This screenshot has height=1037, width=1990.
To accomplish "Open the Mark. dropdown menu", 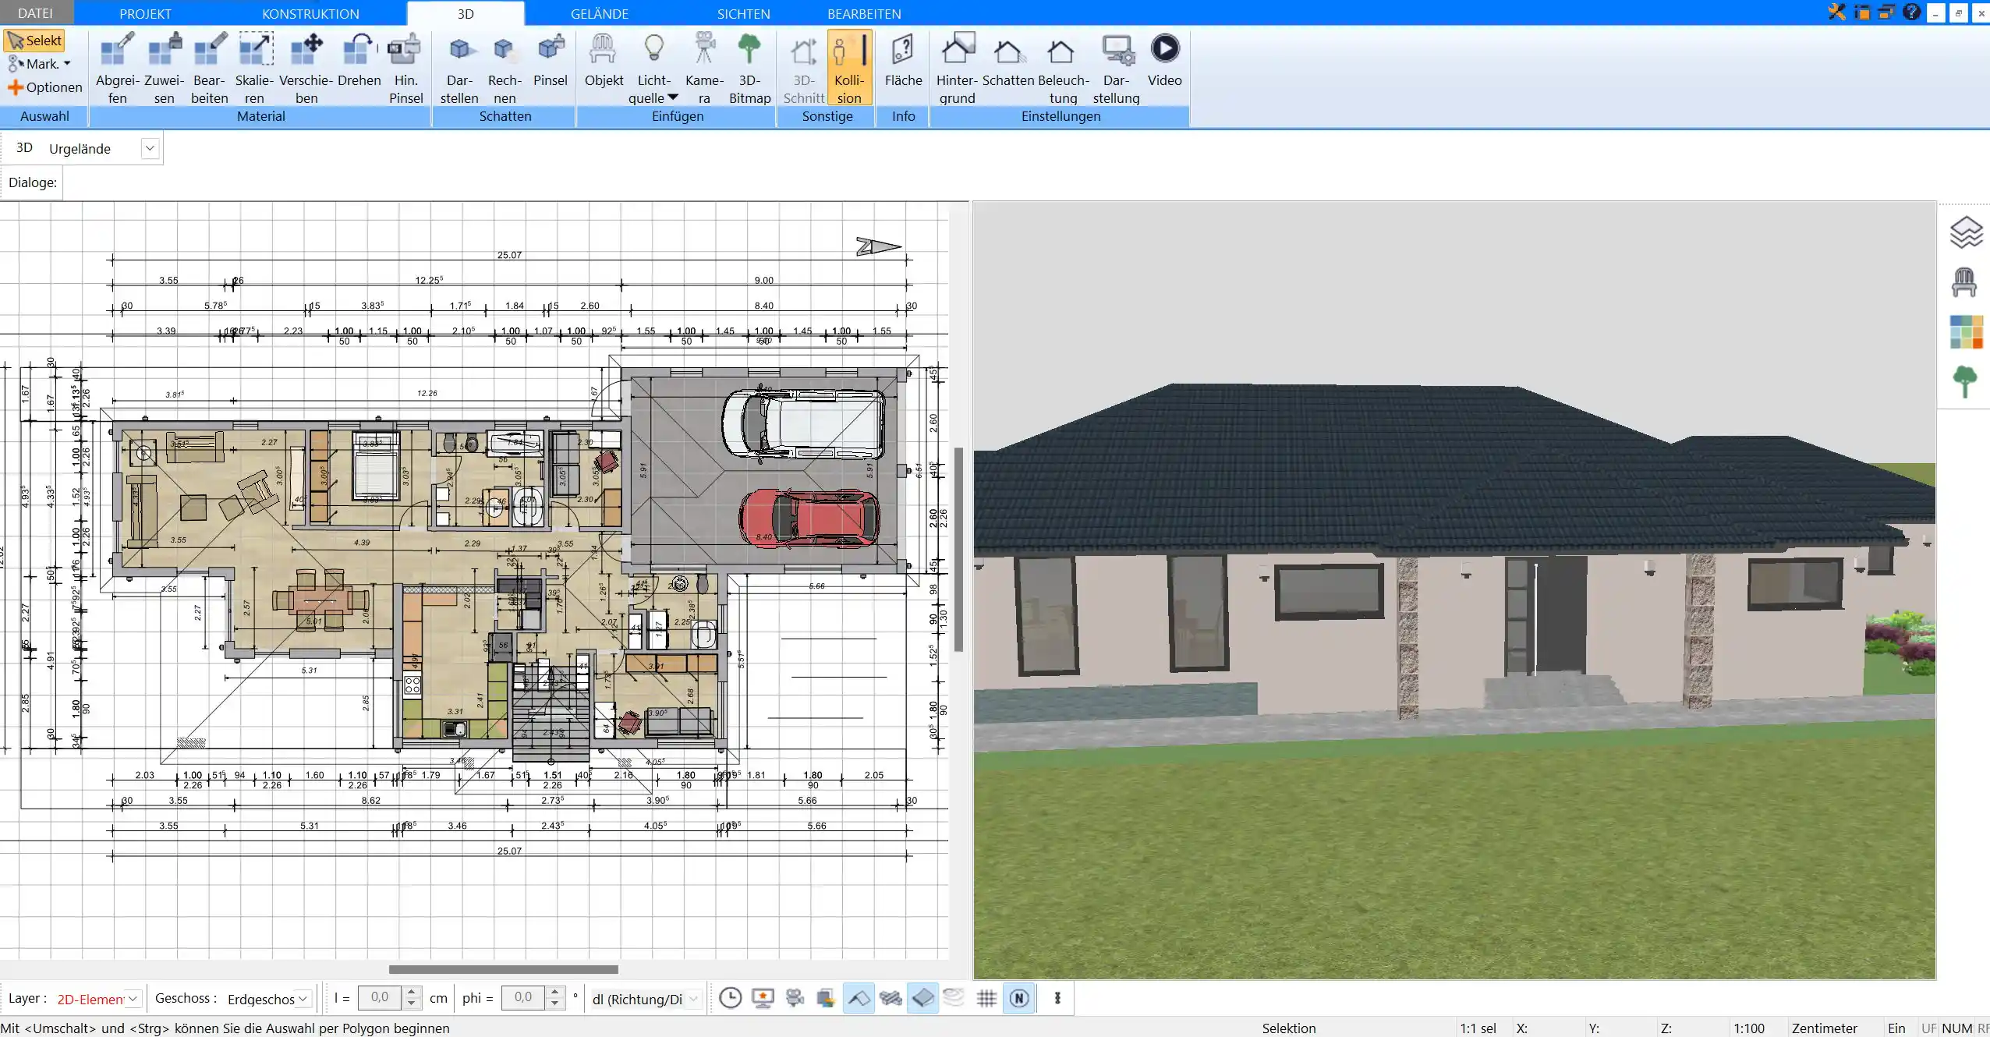I will 39,64.
